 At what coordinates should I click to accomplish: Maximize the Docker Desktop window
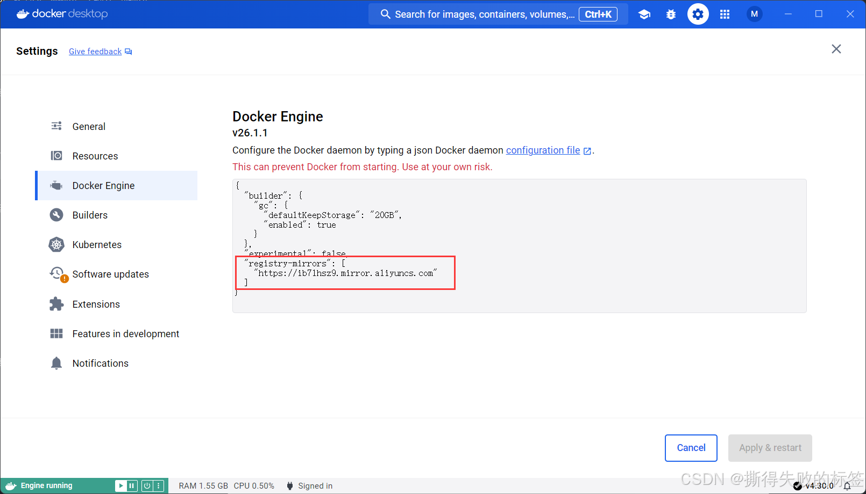[x=819, y=14]
